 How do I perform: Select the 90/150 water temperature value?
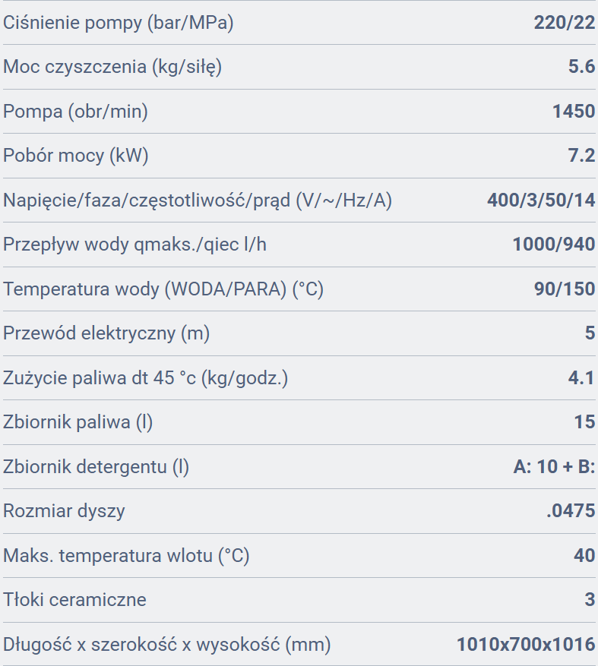[x=564, y=289]
